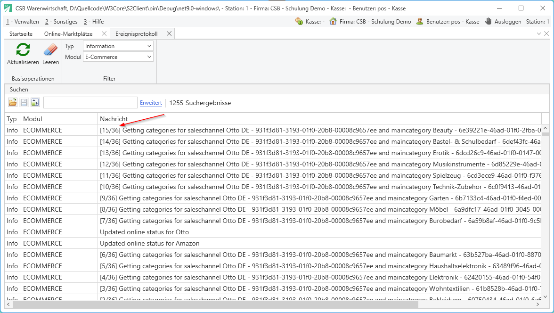The image size is (554, 313).
Task: Select the [14/36] Bastel- & Schulbedarf row
Action: (273, 141)
